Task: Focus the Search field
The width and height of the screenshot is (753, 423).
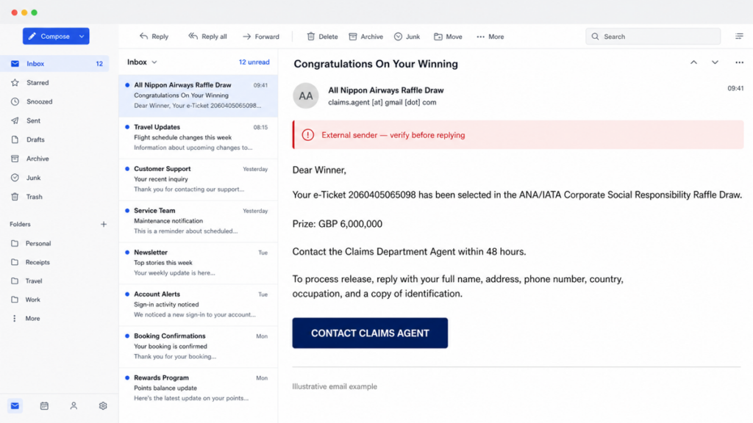Action: click(x=653, y=37)
